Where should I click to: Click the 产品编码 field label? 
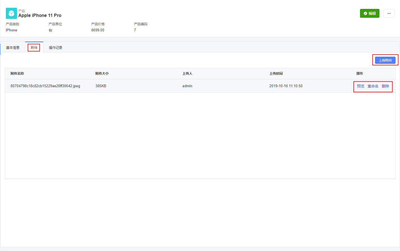point(141,24)
